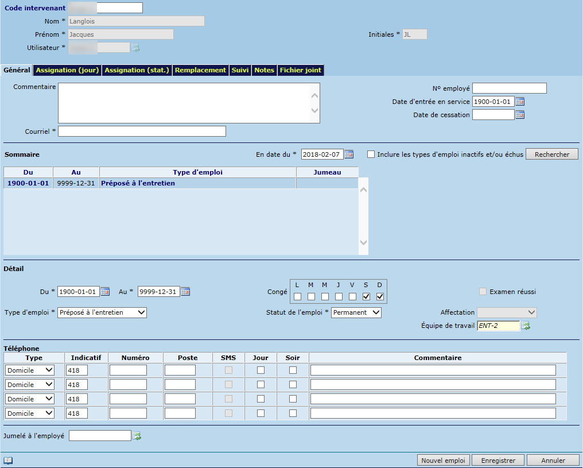Open calendar for Détail Du date
Screen dimensions: 583x468
[x=105, y=292]
